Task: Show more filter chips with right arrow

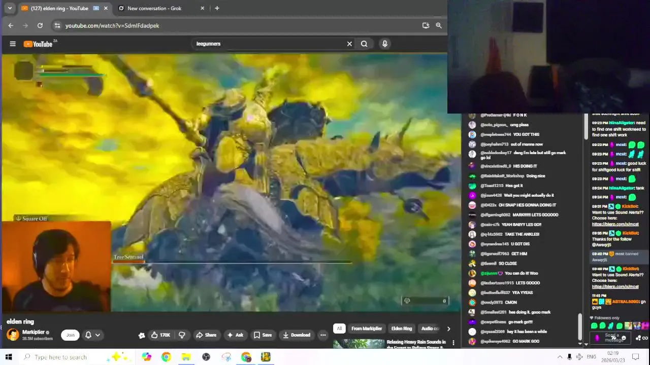Action: [x=448, y=328]
